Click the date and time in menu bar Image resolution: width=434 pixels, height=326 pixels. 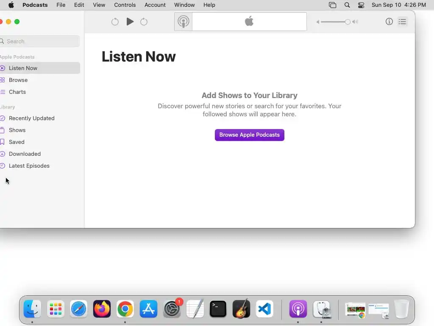coord(398,5)
